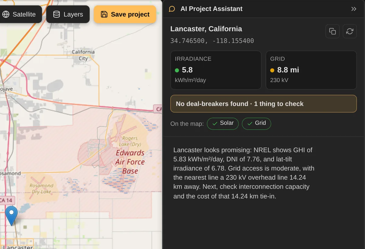Click the 230 kV grid voltage text
The image size is (365, 249).
click(x=279, y=80)
